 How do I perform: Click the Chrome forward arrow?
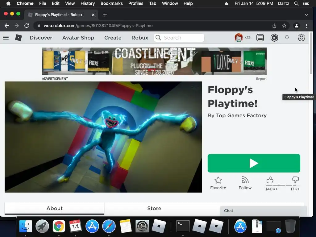coord(17,26)
